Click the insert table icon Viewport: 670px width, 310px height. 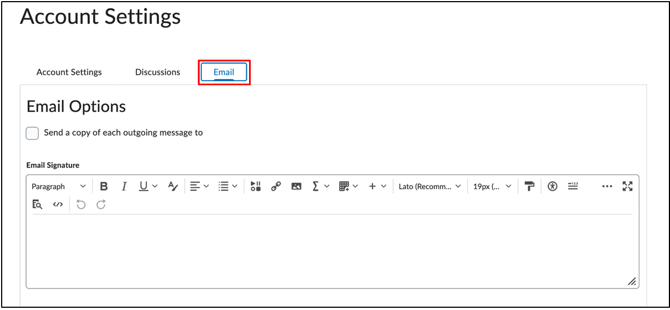pos(344,187)
